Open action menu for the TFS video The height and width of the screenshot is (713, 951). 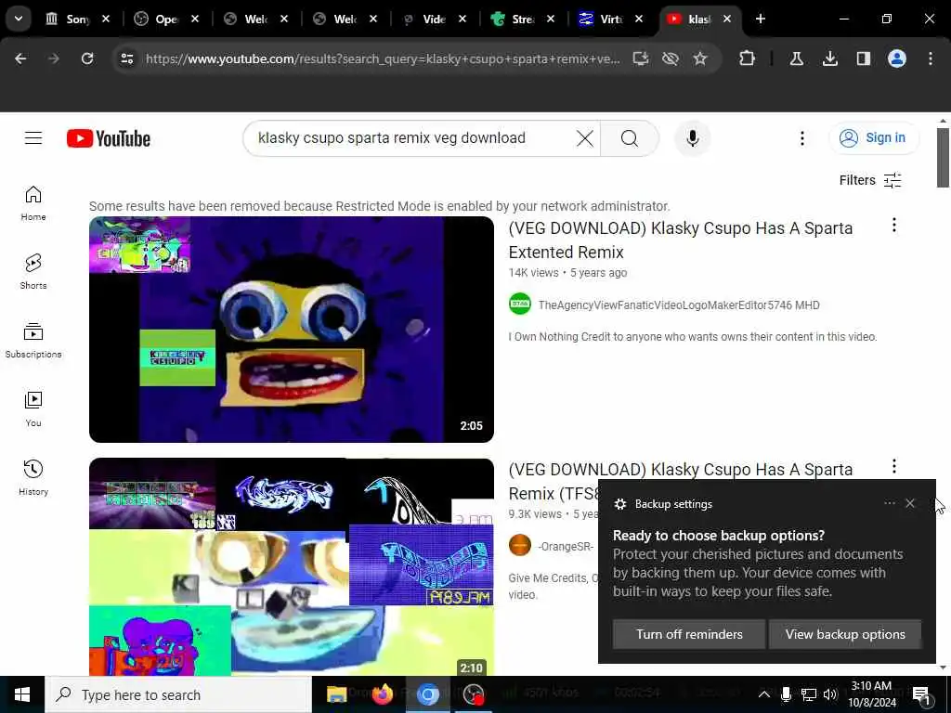click(893, 466)
